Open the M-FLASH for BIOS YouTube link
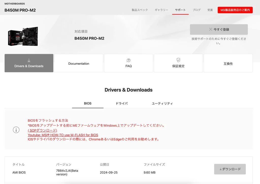 click(63, 135)
